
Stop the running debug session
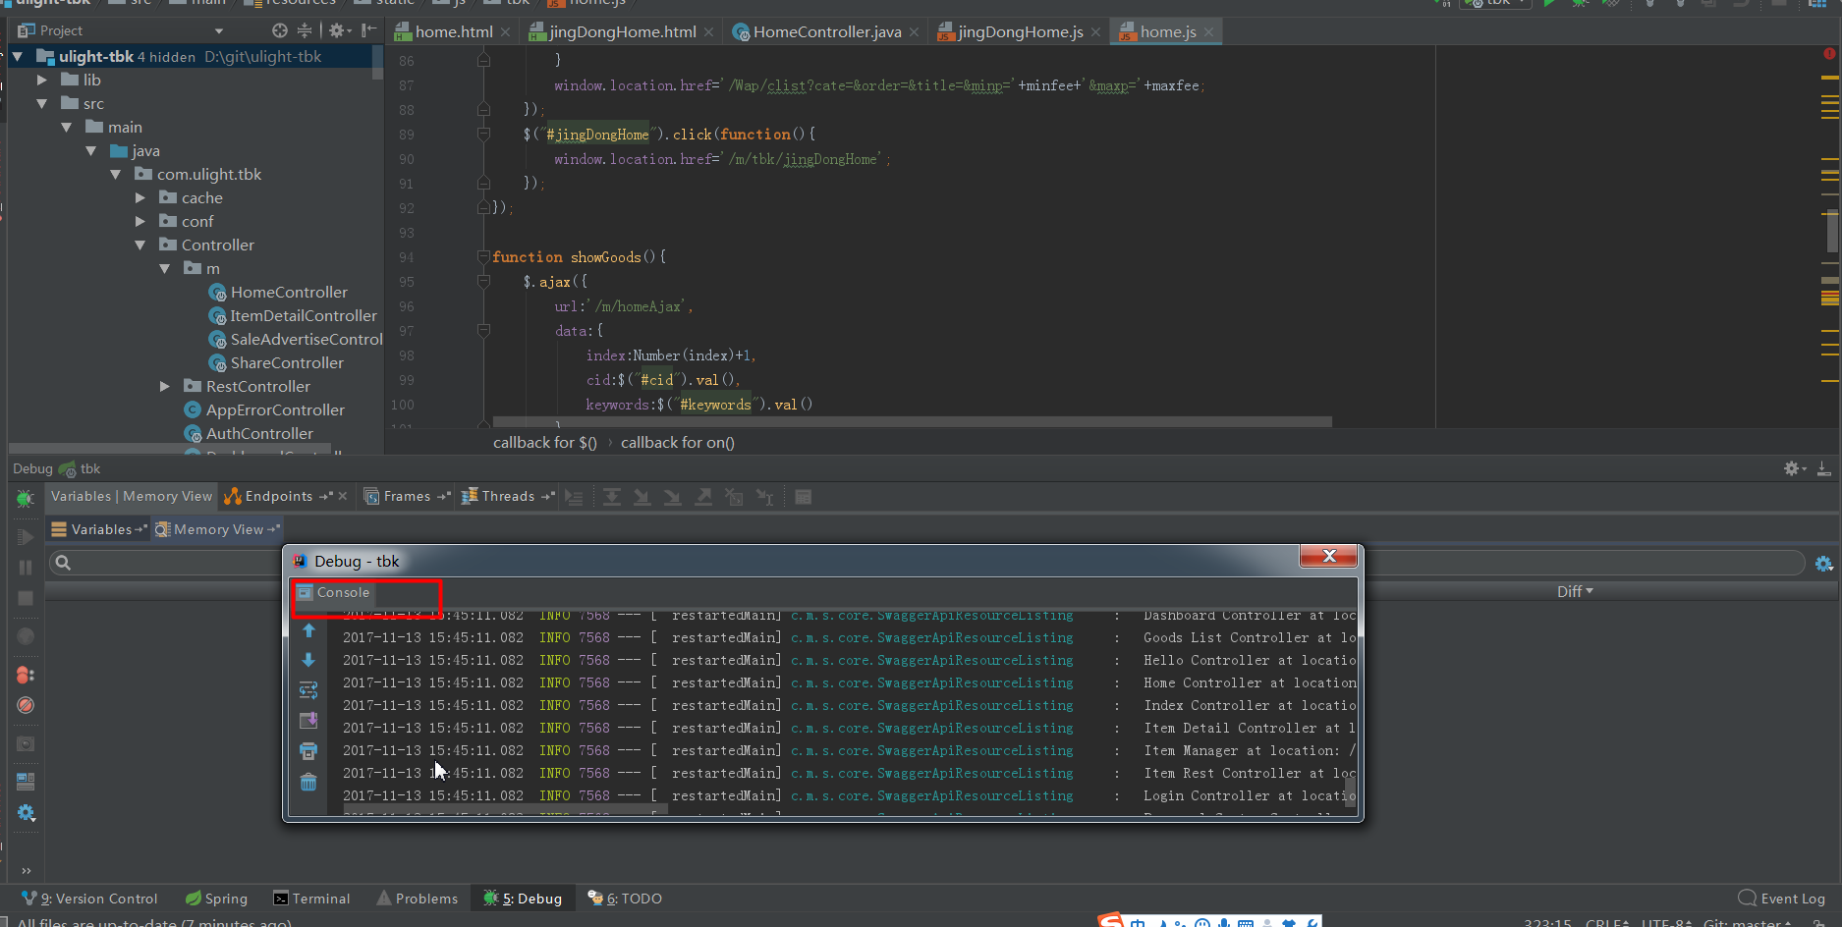(26, 598)
